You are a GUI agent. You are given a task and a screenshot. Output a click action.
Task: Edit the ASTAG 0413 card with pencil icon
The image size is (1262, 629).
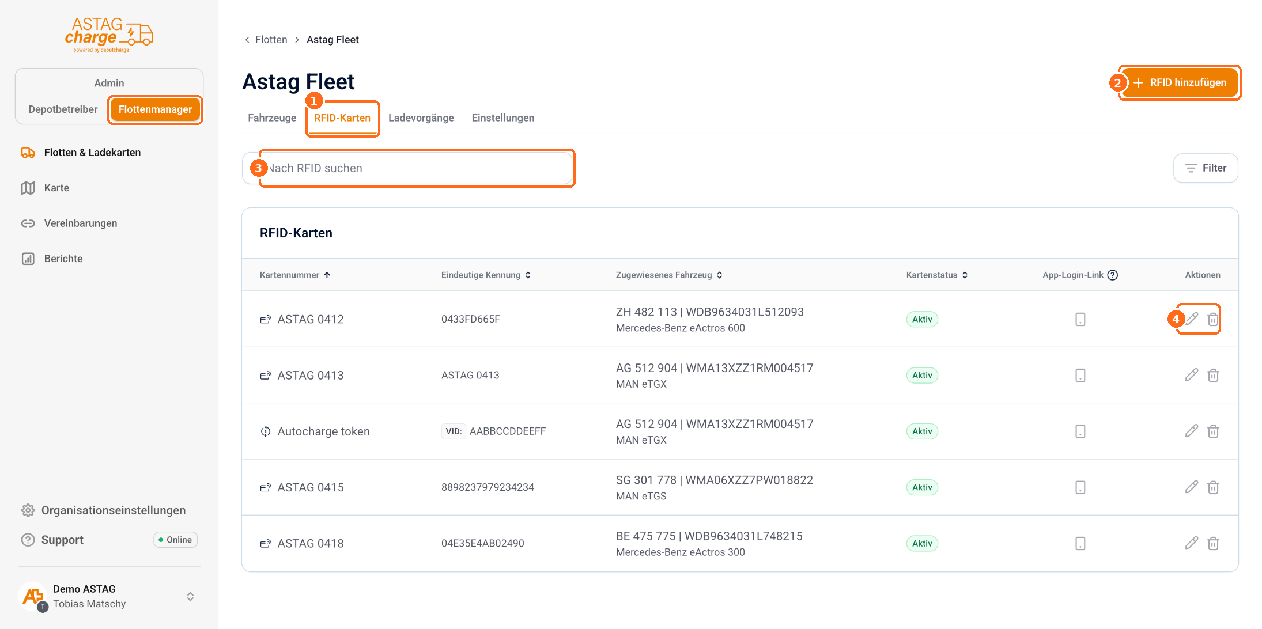click(1192, 375)
